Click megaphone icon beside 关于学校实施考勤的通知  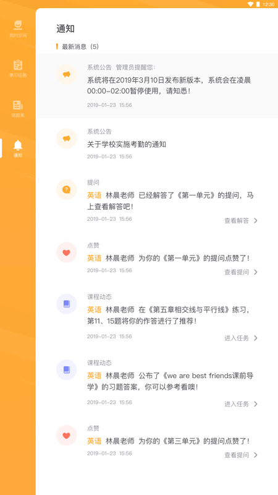tap(67, 139)
